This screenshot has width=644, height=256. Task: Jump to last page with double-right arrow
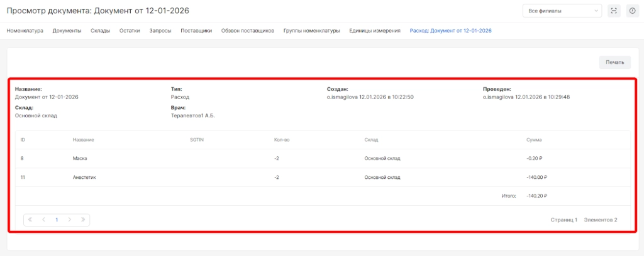click(x=83, y=220)
